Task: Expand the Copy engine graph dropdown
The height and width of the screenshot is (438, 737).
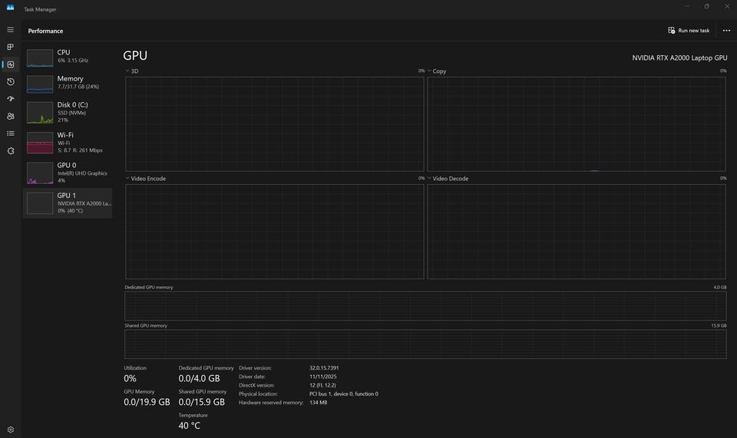Action: 437,71
